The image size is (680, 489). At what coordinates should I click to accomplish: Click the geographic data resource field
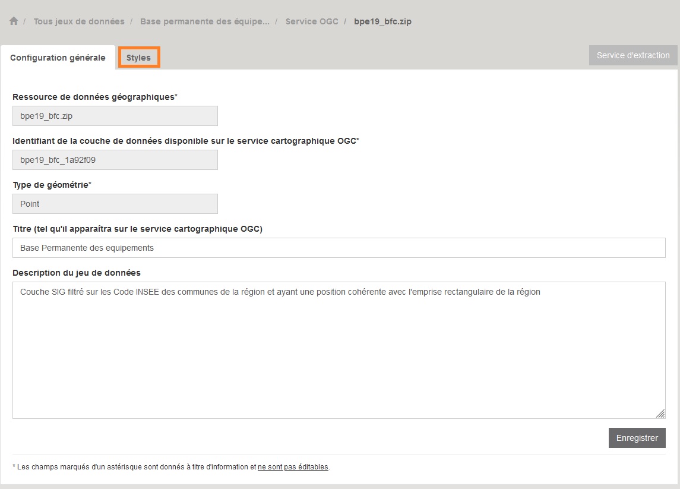coord(115,116)
